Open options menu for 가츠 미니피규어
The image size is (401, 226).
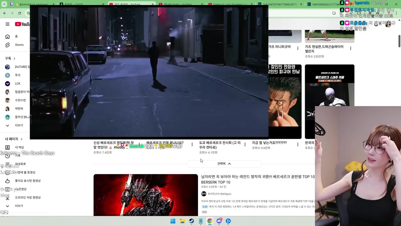pos(298,48)
